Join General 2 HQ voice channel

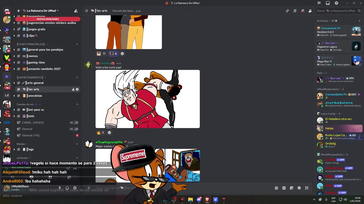47,135
